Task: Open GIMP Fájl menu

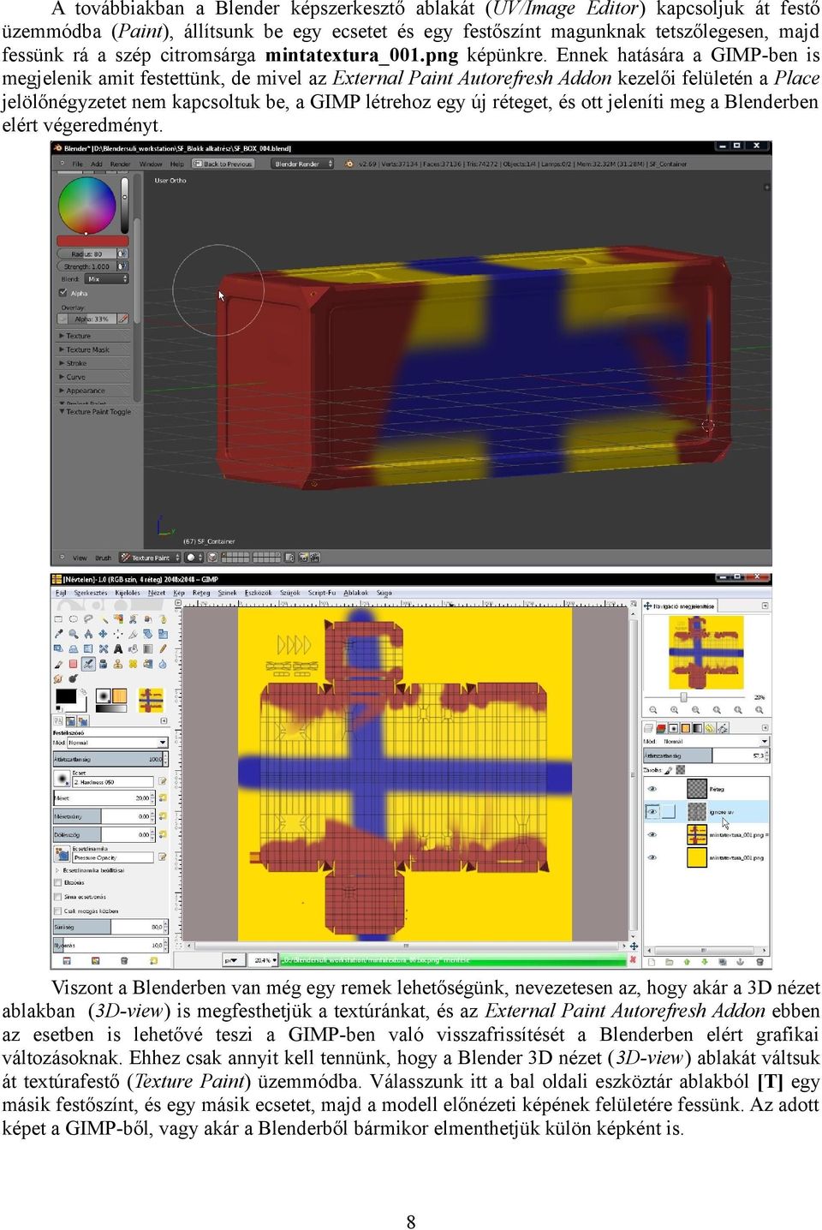Action: pyautogui.click(x=61, y=592)
